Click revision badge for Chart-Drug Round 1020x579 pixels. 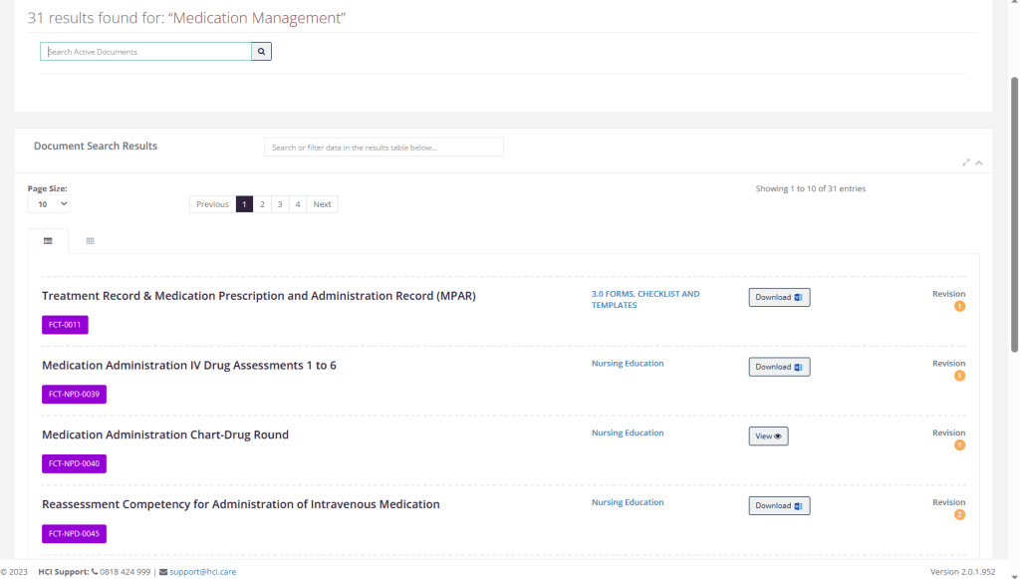[959, 445]
